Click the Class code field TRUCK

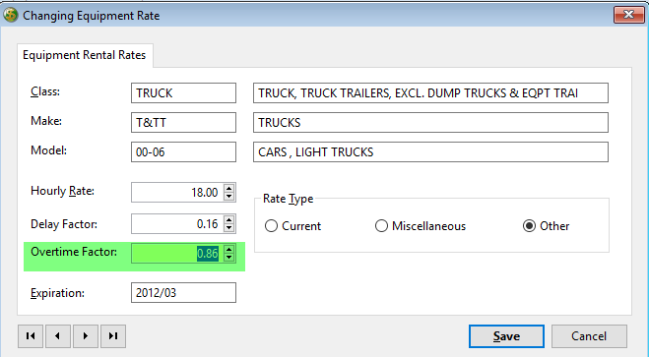tap(183, 93)
